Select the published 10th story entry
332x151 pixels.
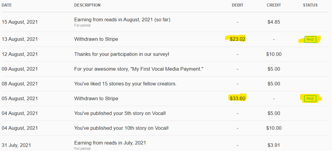121,128
